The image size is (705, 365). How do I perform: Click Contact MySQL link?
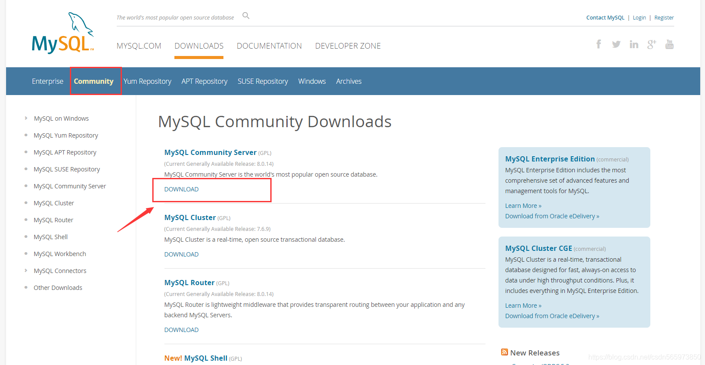tap(605, 18)
